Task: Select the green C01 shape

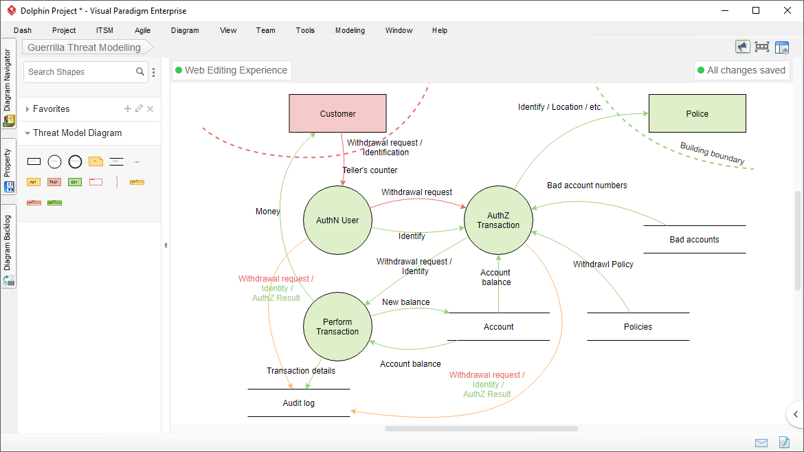Action: 75,182
